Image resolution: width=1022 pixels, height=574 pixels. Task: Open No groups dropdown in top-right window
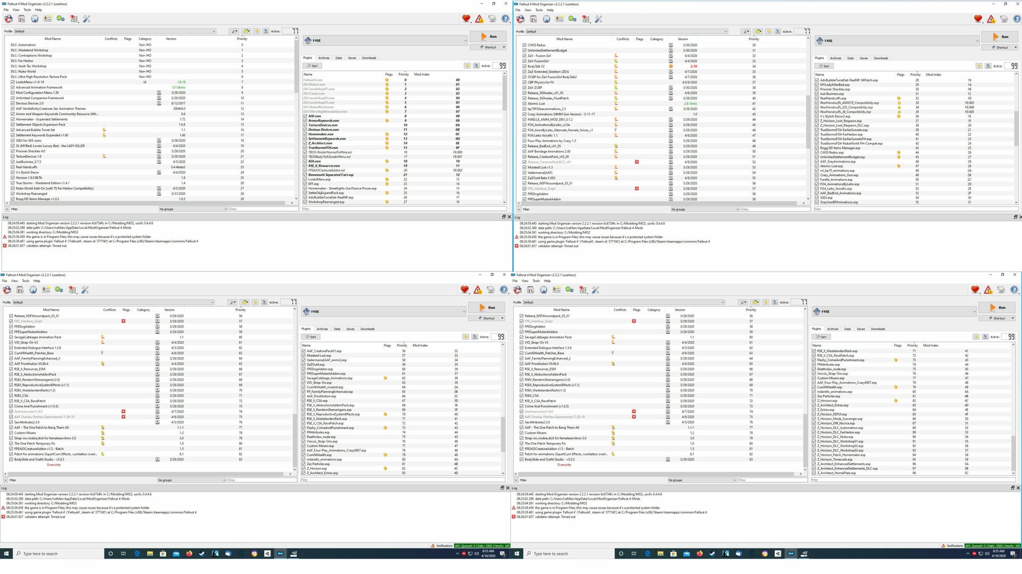click(x=705, y=209)
